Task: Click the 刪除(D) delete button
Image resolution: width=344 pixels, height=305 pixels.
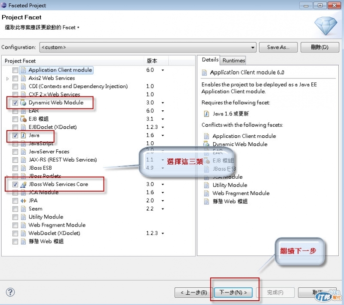Action: (x=319, y=47)
